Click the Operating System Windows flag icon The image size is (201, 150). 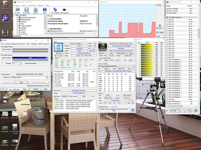tap(49, 31)
